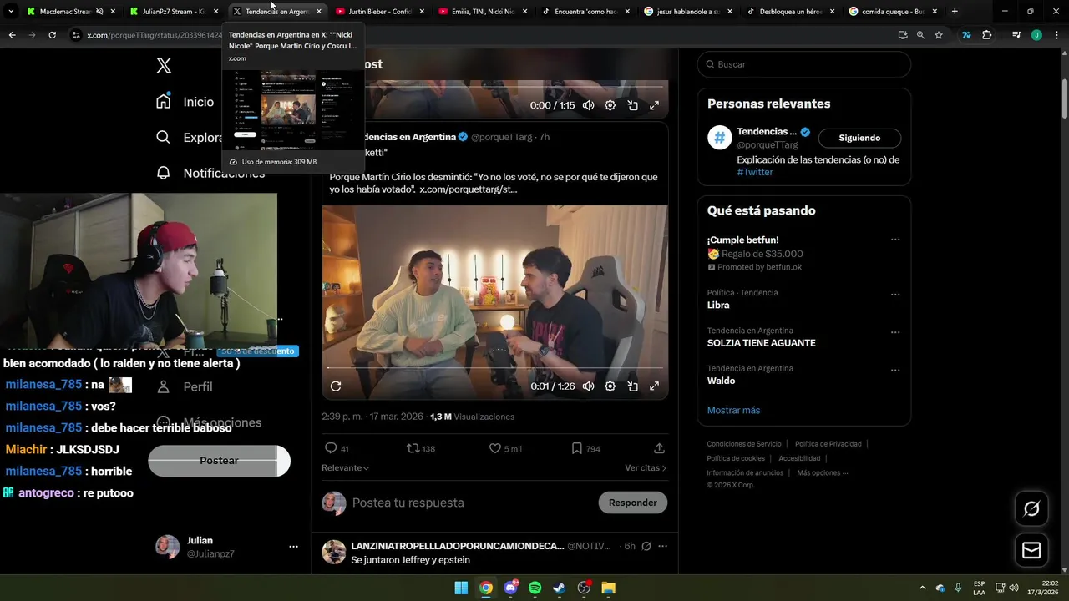
Task: Show hidden tray icons chevron
Action: [922, 588]
